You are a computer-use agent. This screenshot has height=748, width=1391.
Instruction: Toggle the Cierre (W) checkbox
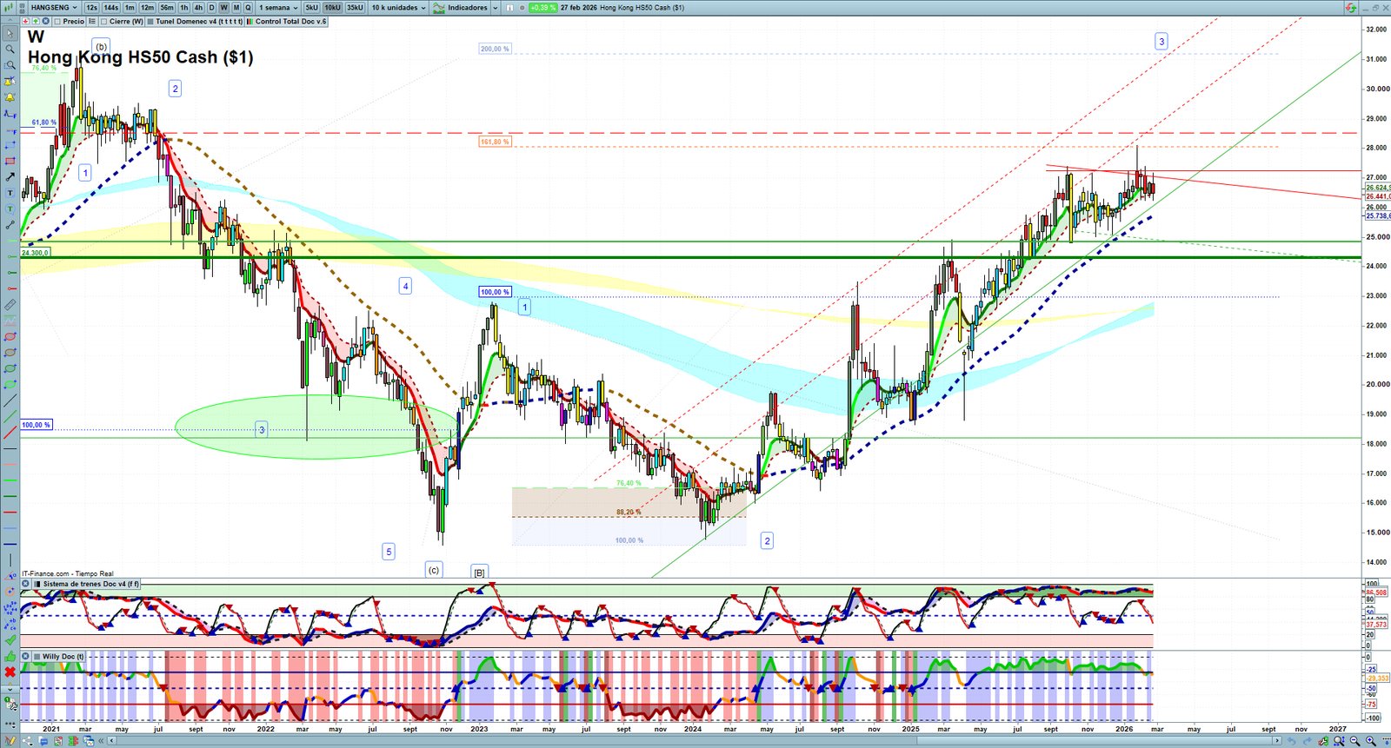pyautogui.click(x=104, y=22)
